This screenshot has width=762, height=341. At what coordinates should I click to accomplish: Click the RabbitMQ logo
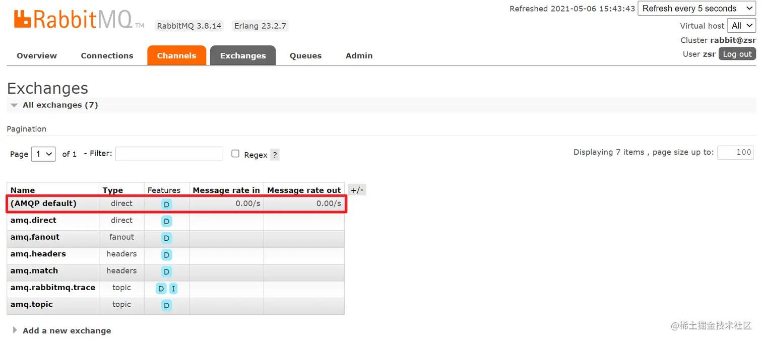click(79, 19)
